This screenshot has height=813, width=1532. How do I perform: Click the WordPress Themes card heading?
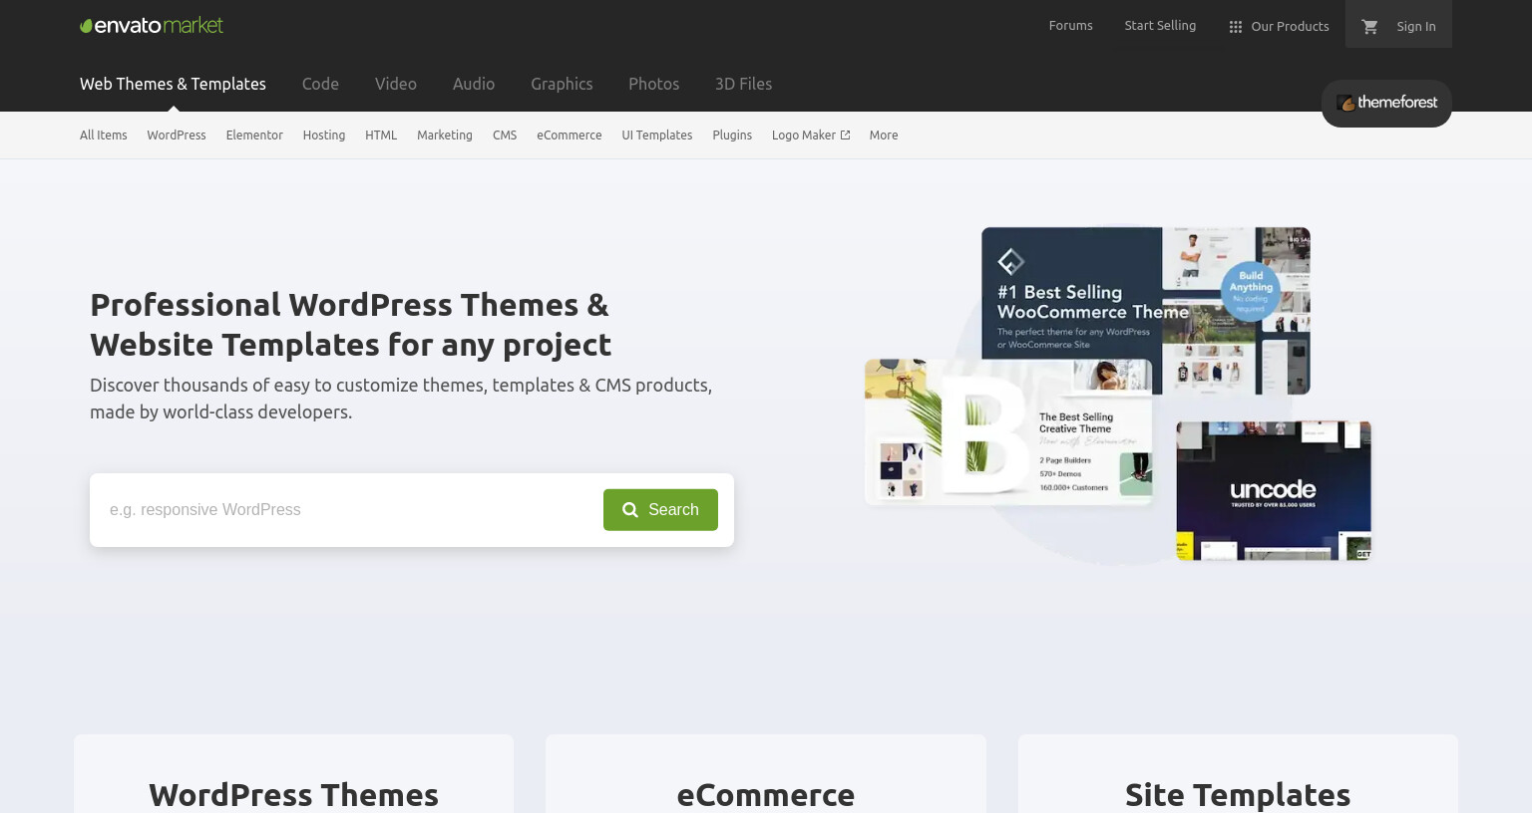click(x=293, y=795)
